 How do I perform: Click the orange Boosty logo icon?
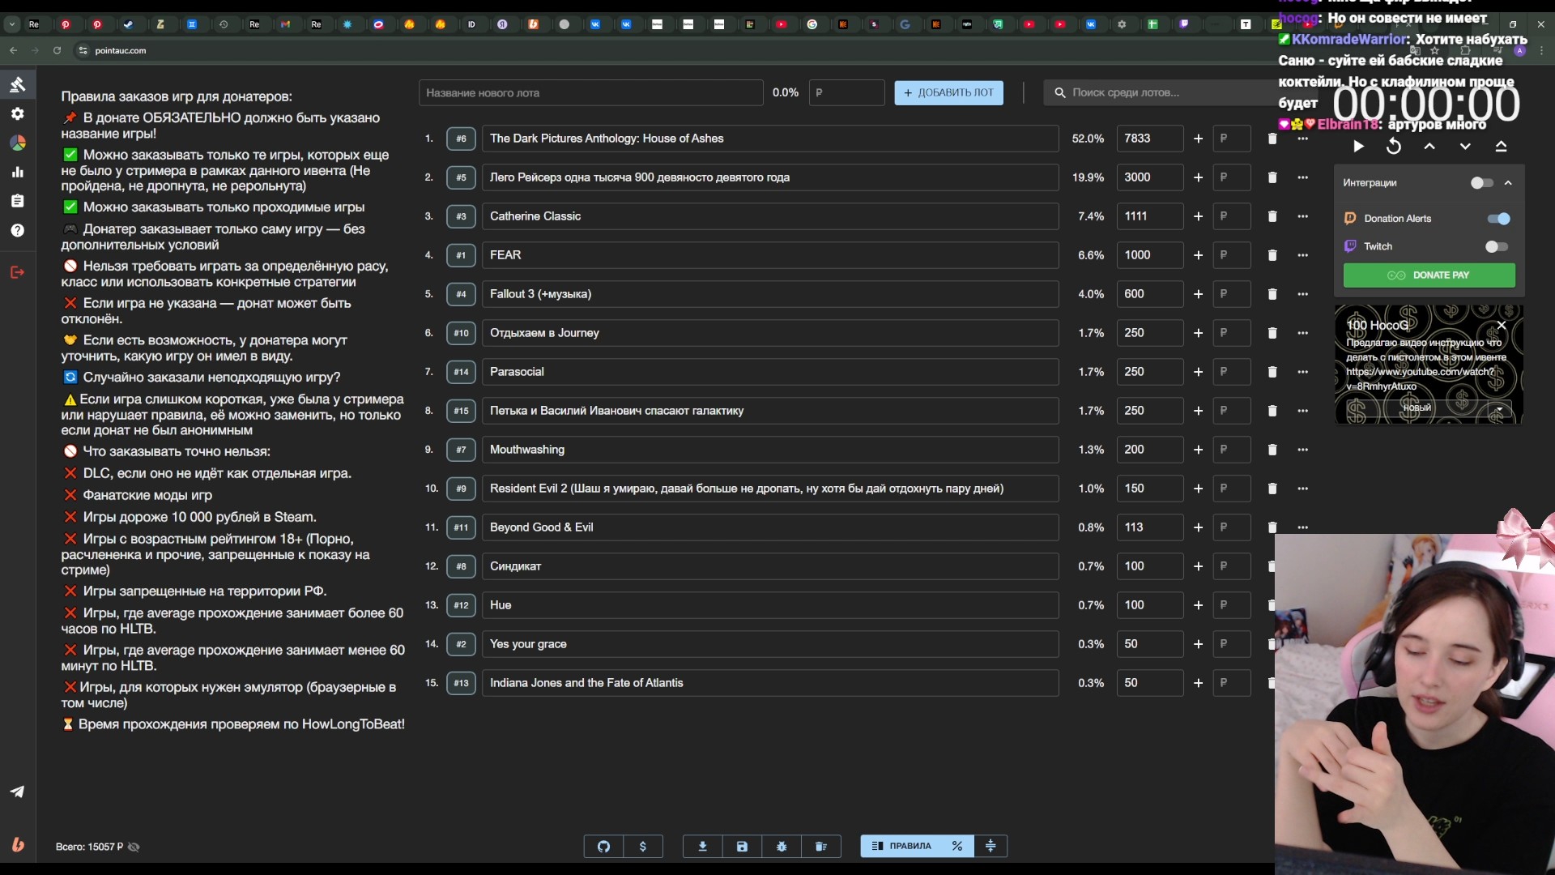[x=17, y=845]
